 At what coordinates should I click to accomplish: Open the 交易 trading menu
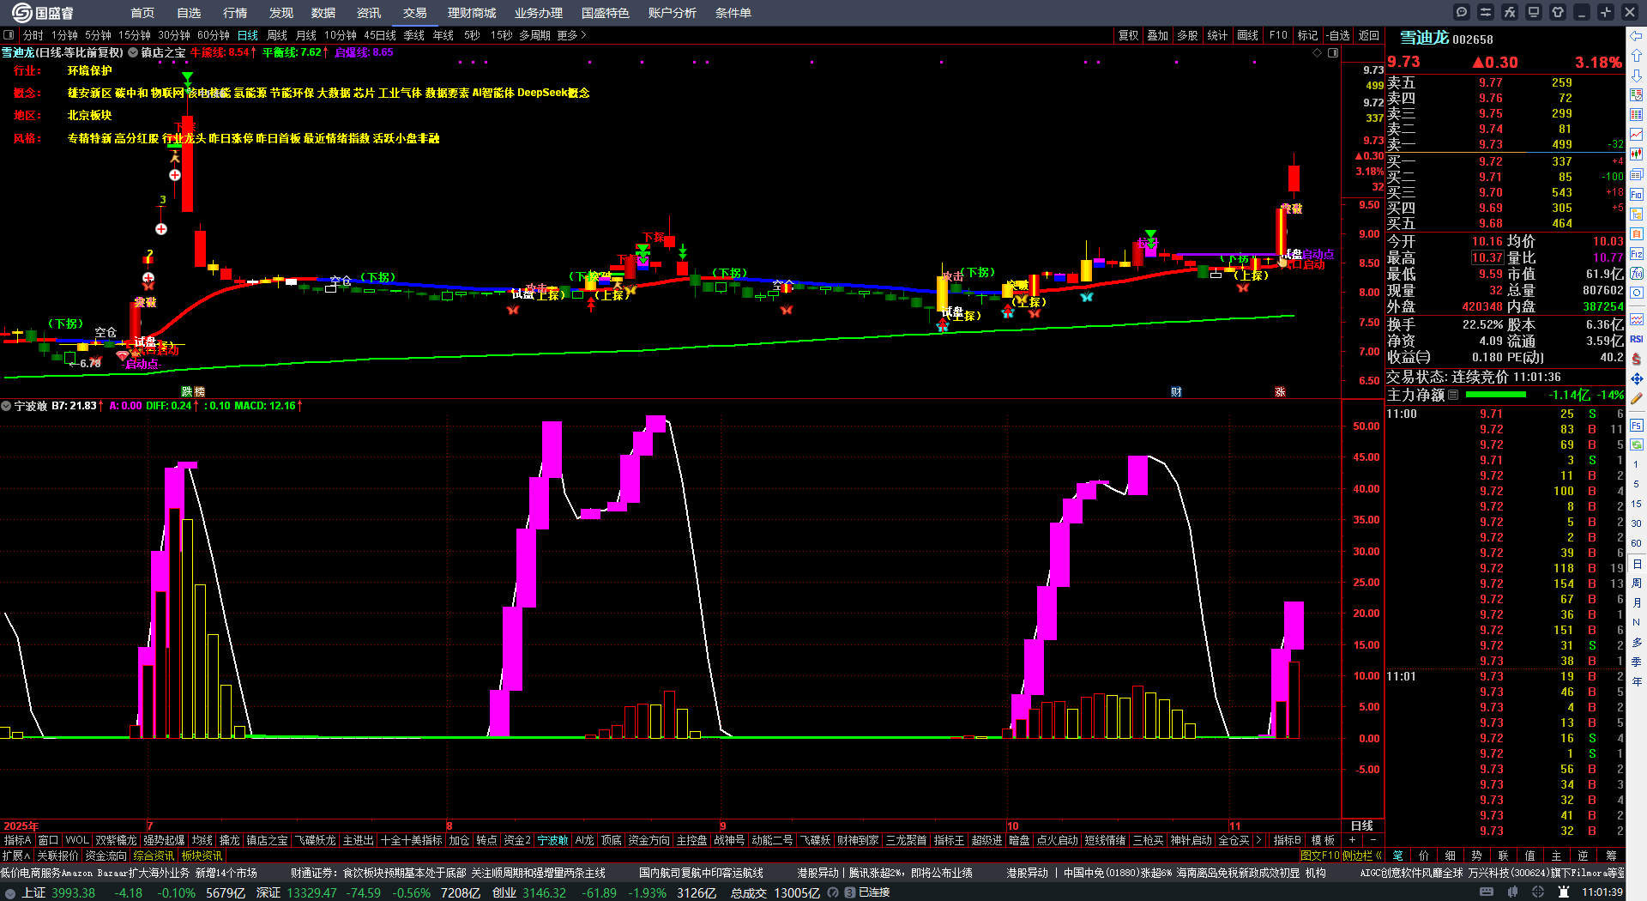coord(415,13)
